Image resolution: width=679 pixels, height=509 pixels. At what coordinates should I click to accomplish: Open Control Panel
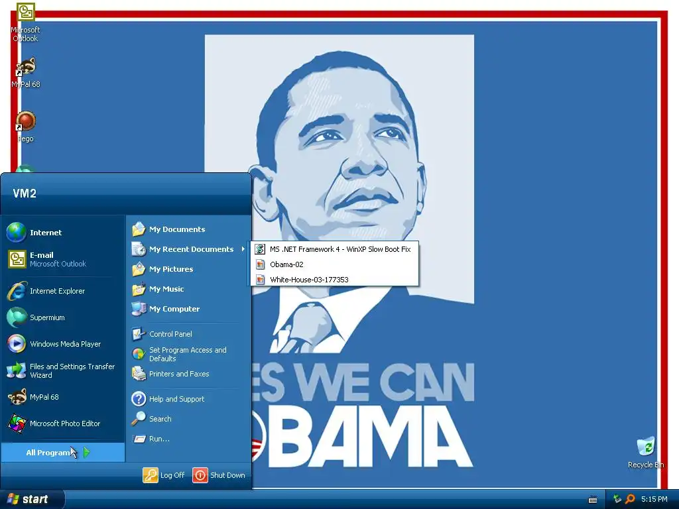click(188, 334)
